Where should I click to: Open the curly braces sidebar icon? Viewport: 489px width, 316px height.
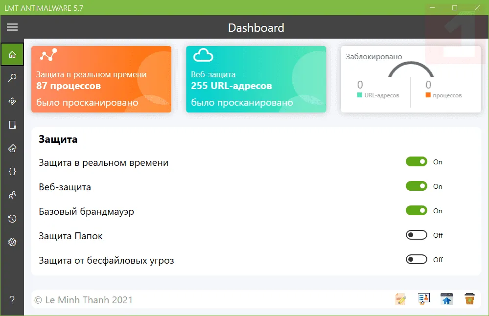[12, 171]
